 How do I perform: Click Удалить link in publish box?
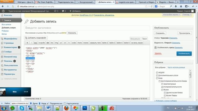(158, 53)
